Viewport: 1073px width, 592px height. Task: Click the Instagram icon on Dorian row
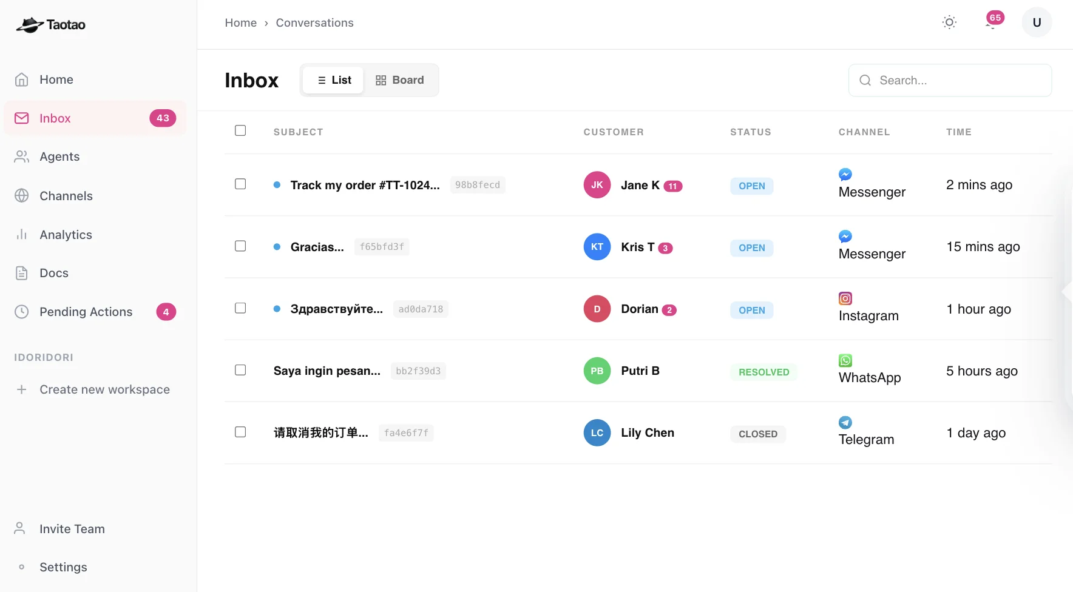(x=845, y=298)
